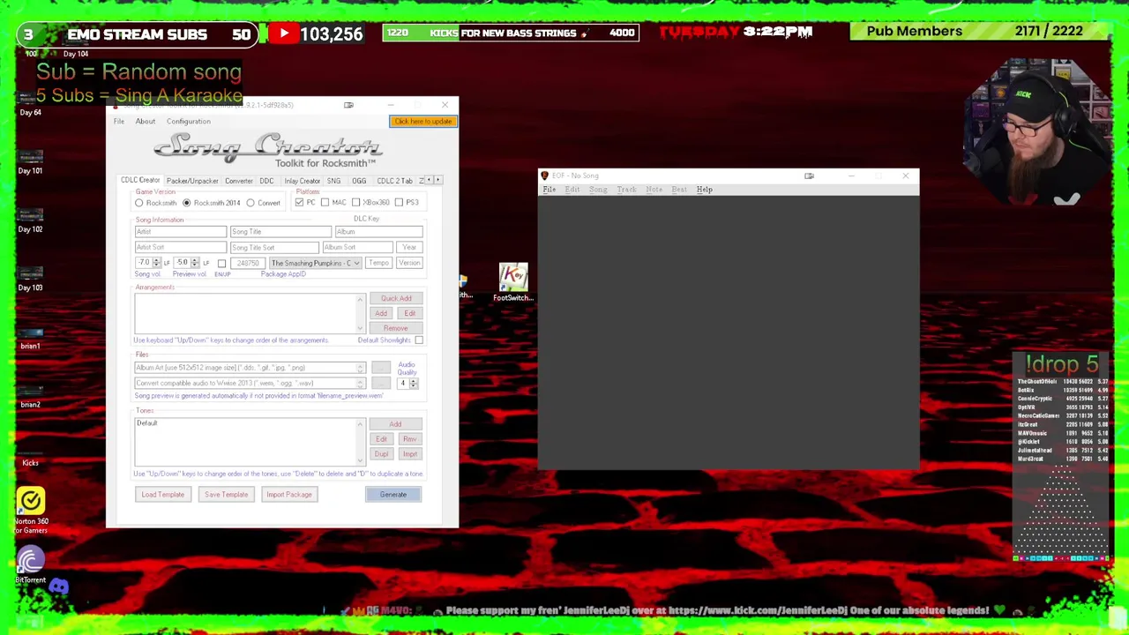
Task: Open the FootSwitch desktop shortcut
Action: [x=513, y=282]
